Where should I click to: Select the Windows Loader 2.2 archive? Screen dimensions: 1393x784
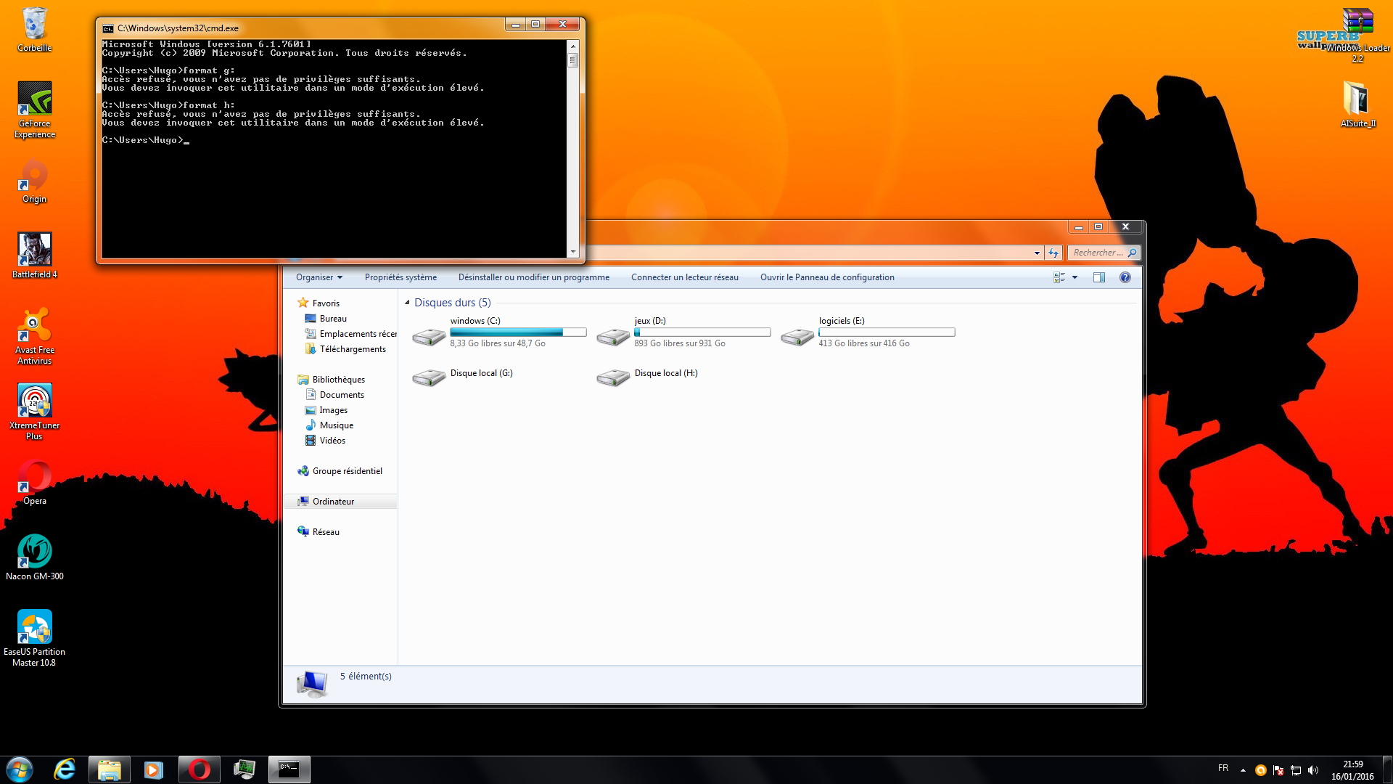1357,35
